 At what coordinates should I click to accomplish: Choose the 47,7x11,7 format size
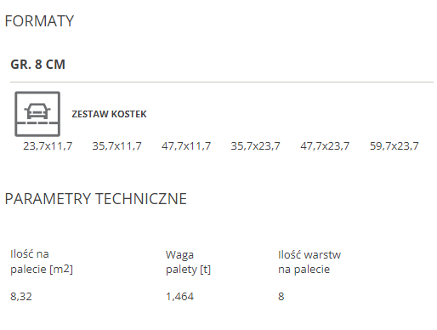click(186, 146)
